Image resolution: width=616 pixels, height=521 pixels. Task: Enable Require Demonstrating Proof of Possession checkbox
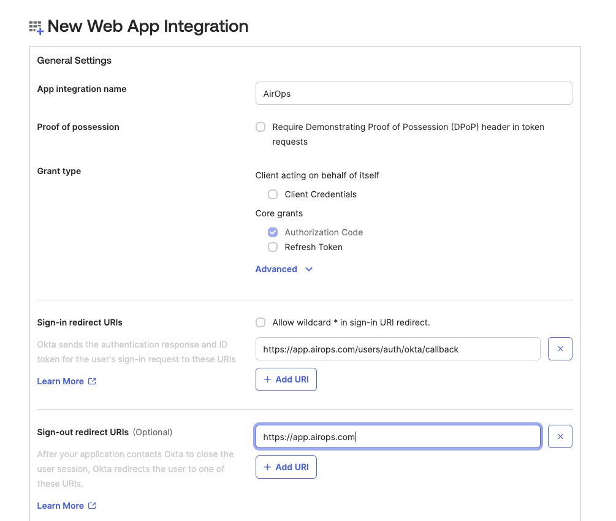click(260, 127)
